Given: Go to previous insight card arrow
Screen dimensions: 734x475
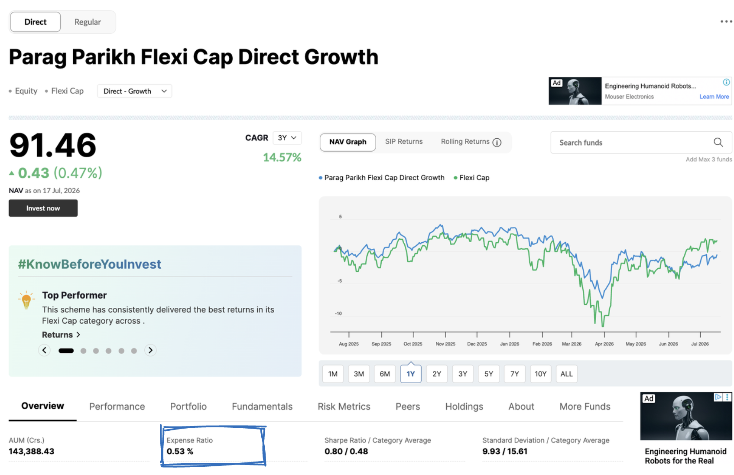Looking at the screenshot, I should (x=44, y=350).
